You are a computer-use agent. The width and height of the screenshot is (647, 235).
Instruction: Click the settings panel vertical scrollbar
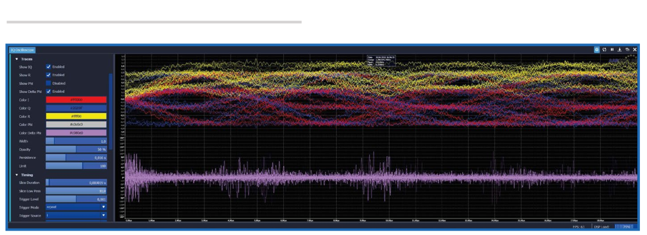tap(111, 110)
